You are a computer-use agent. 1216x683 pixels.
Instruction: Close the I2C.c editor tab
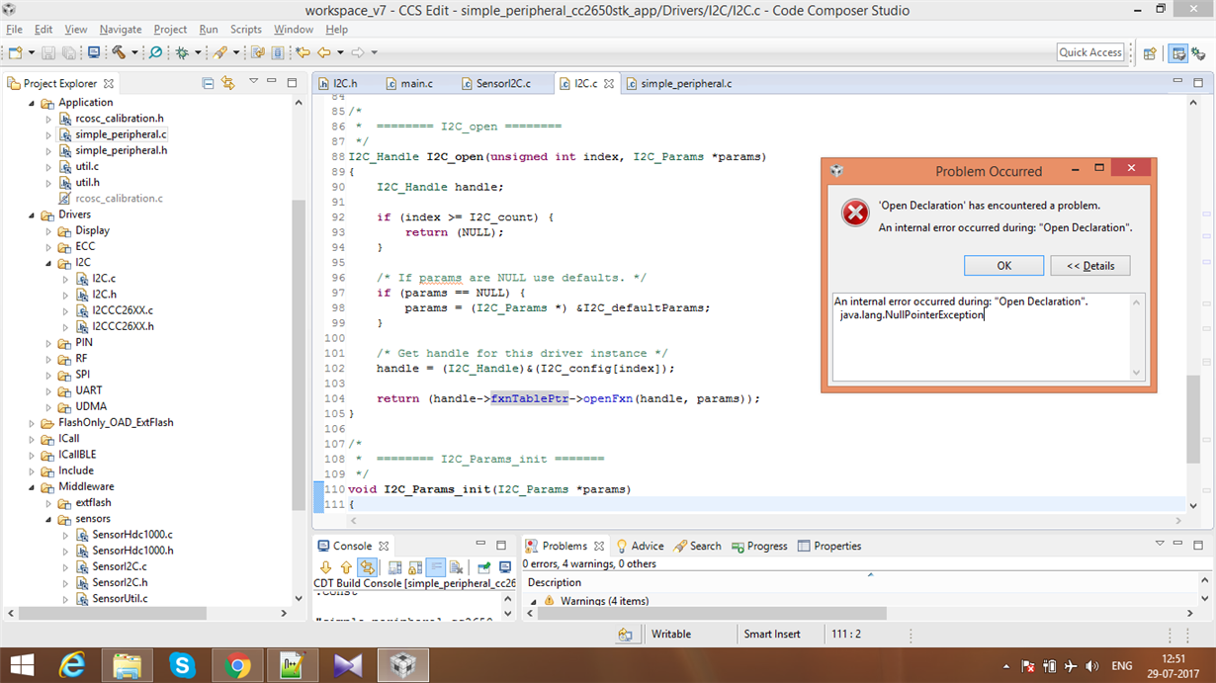point(610,84)
